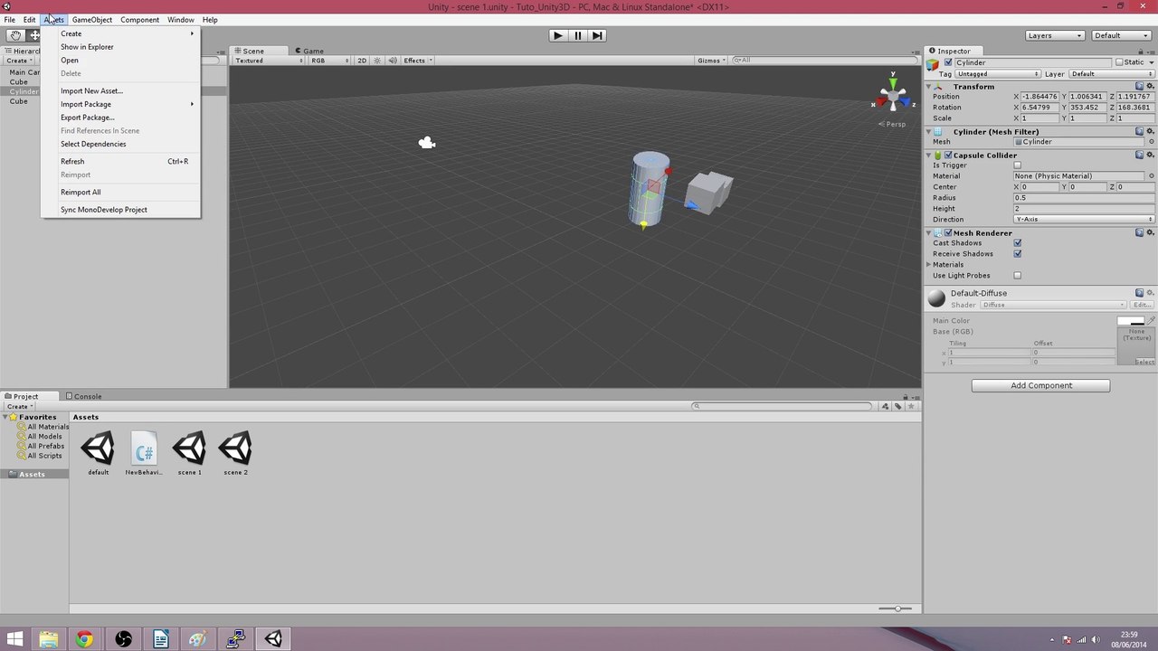The image size is (1158, 651).
Task: Click the Main Color eyedropper icon
Action: (x=1151, y=320)
